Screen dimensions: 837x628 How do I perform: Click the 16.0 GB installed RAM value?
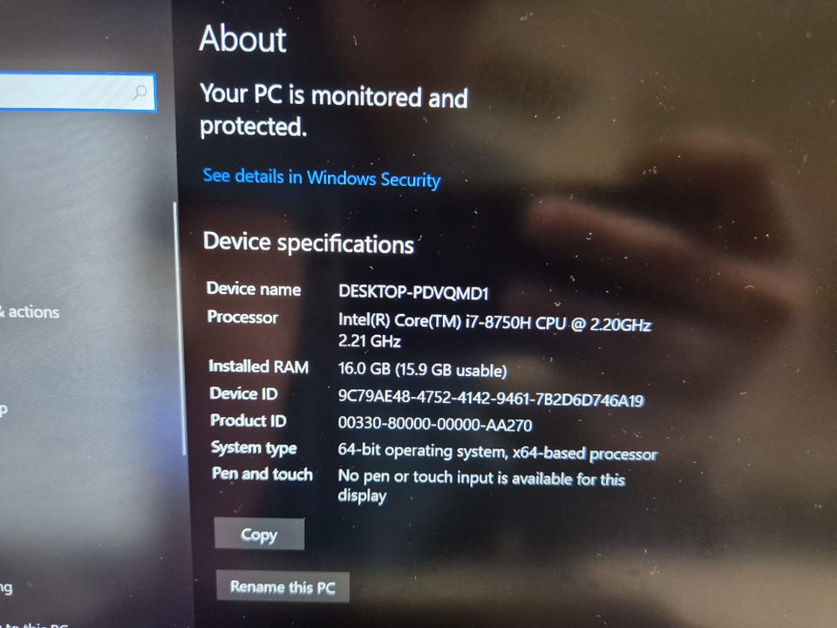point(422,370)
